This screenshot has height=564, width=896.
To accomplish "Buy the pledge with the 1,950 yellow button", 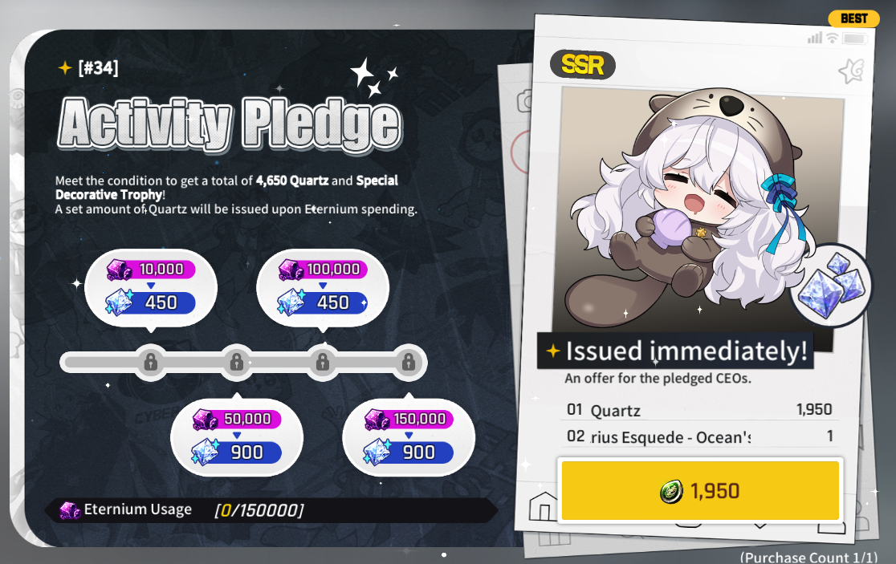I will (700, 491).
